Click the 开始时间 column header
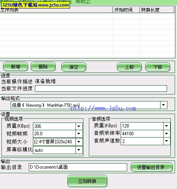The image size is (177, 189). 126,10
